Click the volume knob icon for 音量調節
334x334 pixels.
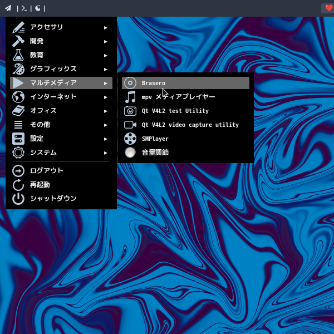130,153
